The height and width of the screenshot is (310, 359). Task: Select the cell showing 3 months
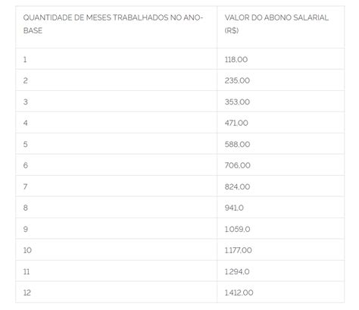tap(116, 102)
